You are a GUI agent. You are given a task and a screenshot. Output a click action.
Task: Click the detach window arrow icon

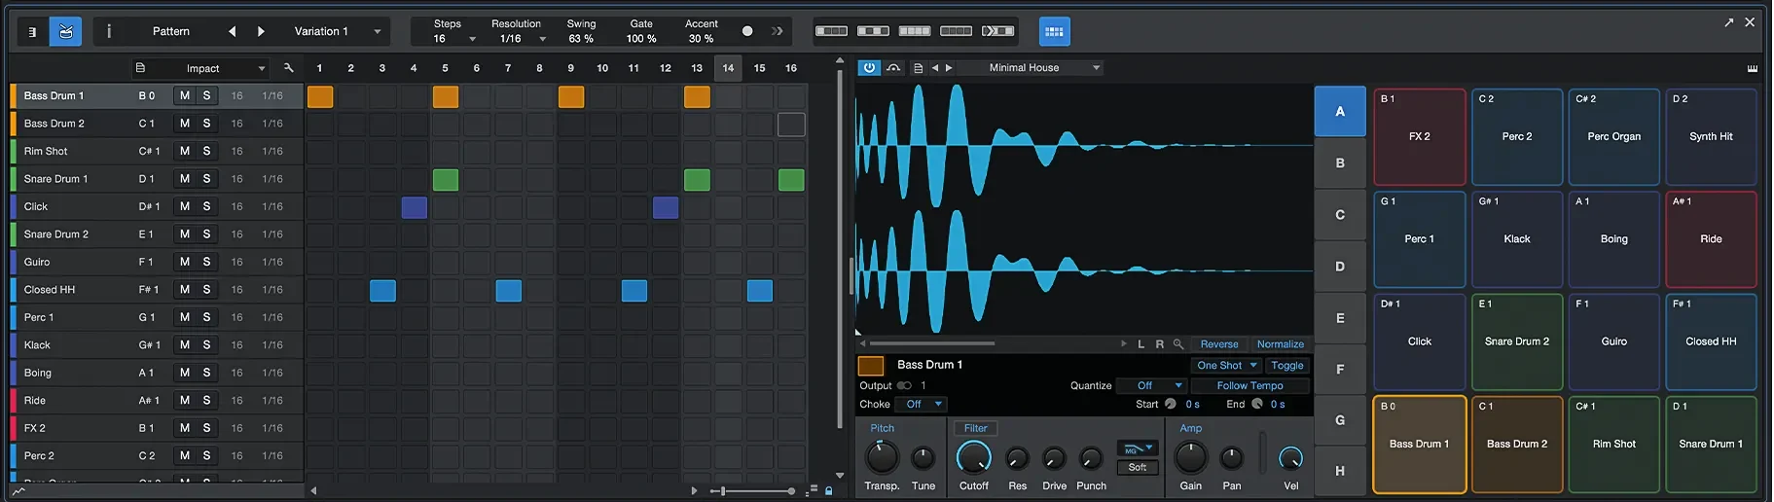1729,22
